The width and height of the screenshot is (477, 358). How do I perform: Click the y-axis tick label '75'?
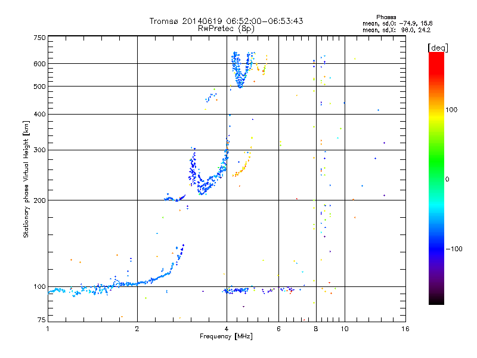[x=42, y=320]
